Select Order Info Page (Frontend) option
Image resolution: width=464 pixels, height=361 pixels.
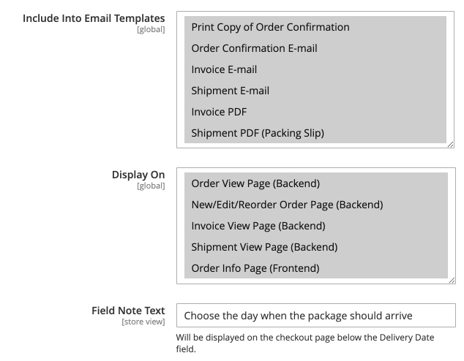[x=255, y=268]
